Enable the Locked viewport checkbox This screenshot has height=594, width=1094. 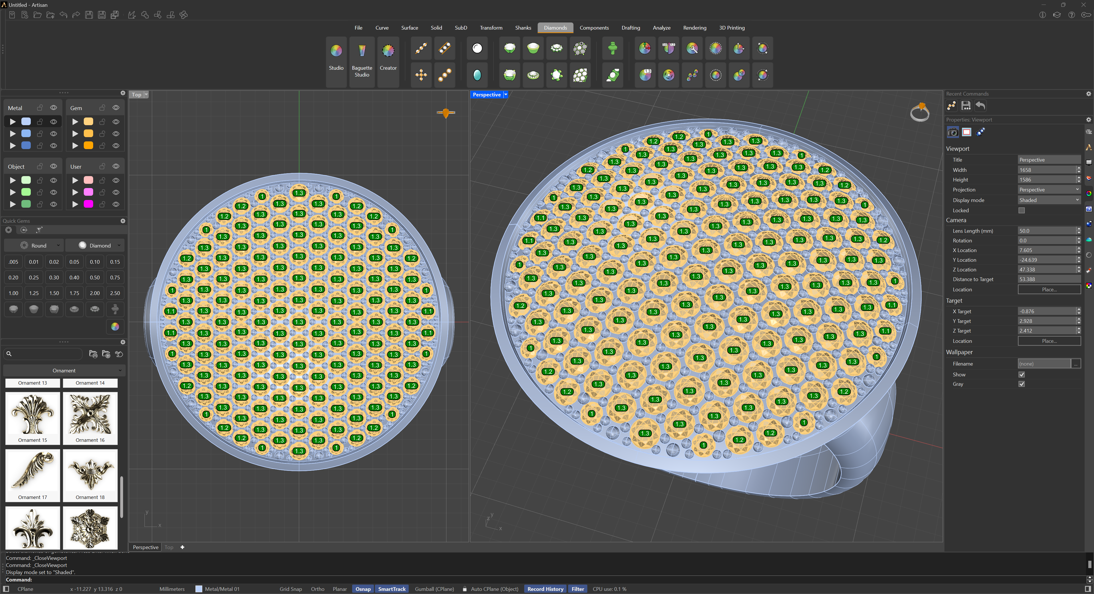(1021, 210)
